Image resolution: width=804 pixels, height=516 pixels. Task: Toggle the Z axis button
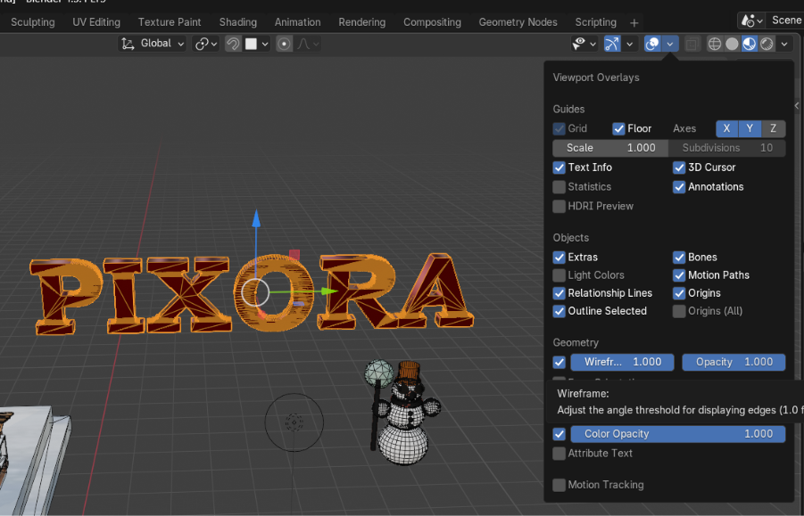click(x=773, y=128)
